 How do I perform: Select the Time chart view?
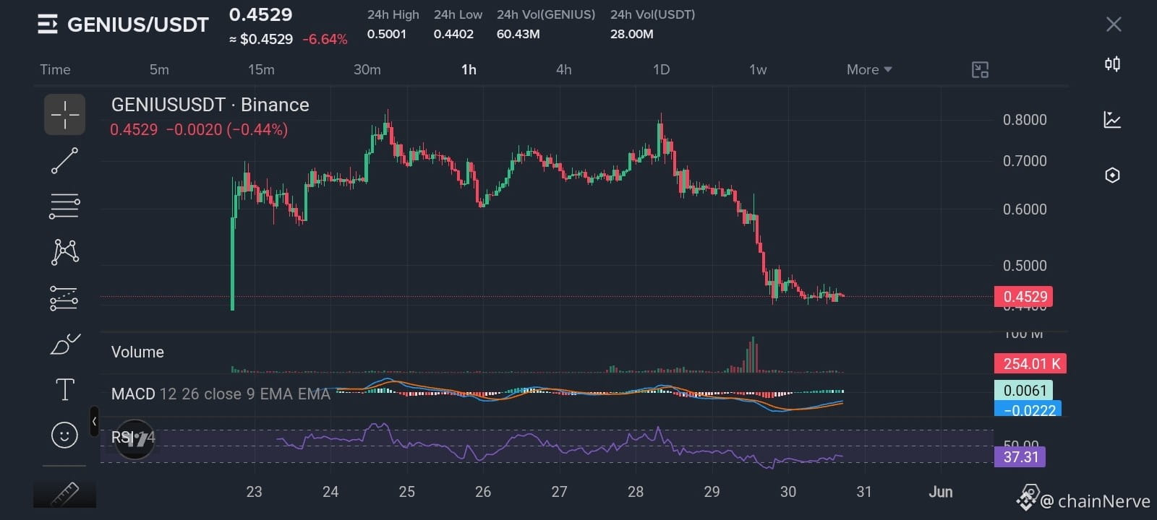(x=55, y=70)
